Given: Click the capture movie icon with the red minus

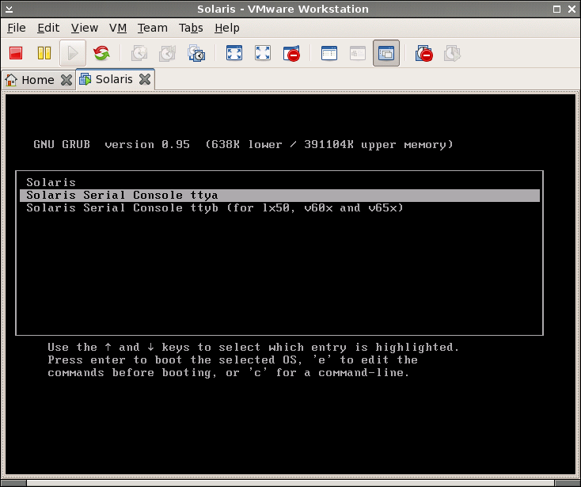Looking at the screenshot, I should [424, 53].
